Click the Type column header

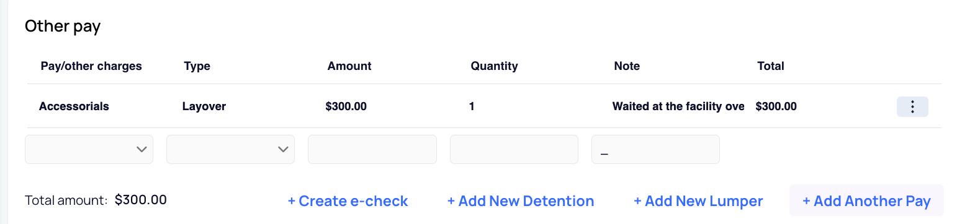(x=197, y=66)
